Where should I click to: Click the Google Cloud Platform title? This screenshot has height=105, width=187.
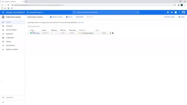tap(15, 12)
